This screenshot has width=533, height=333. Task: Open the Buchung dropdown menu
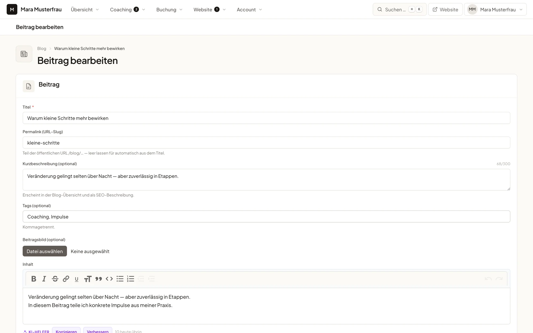169,10
